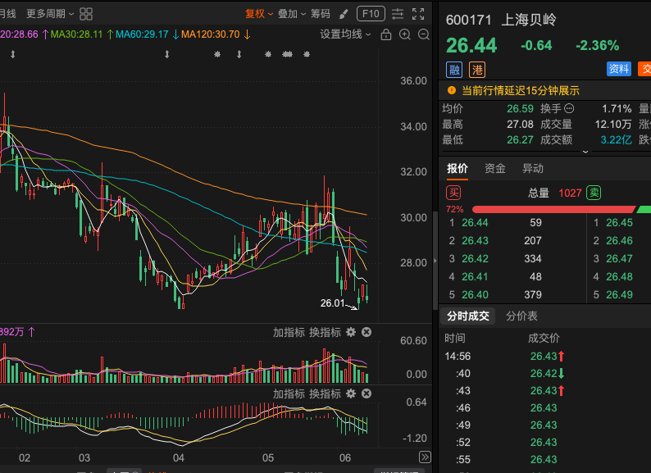Select ask level 3 price 26.47
The width and height of the screenshot is (651, 473).
(x=619, y=259)
